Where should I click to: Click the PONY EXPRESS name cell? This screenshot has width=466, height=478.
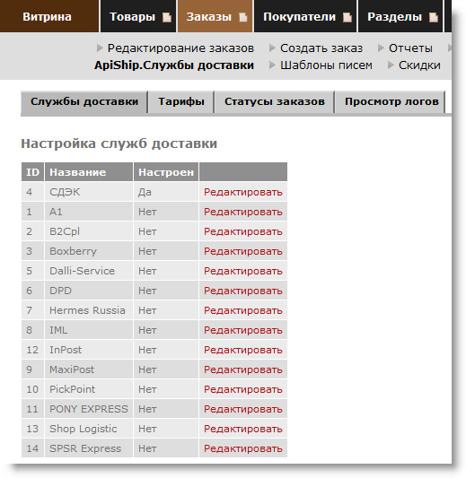[89, 409]
